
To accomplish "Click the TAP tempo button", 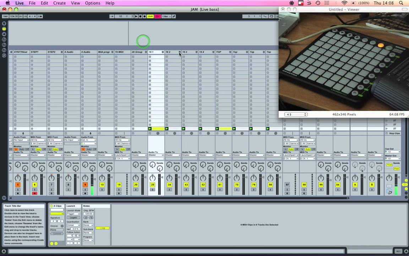I will [5, 16].
